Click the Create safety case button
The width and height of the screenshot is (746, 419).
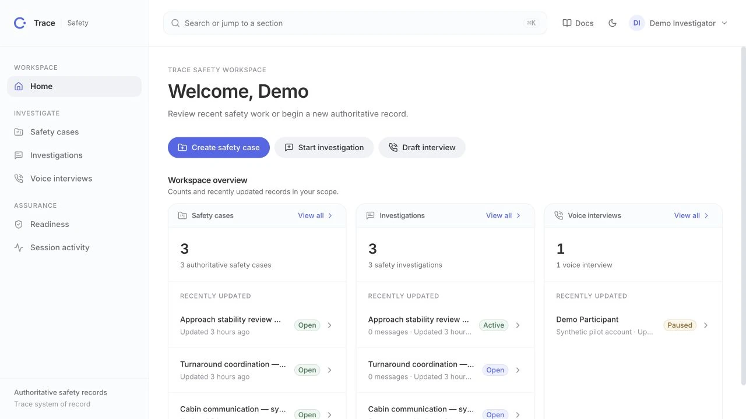coord(219,148)
